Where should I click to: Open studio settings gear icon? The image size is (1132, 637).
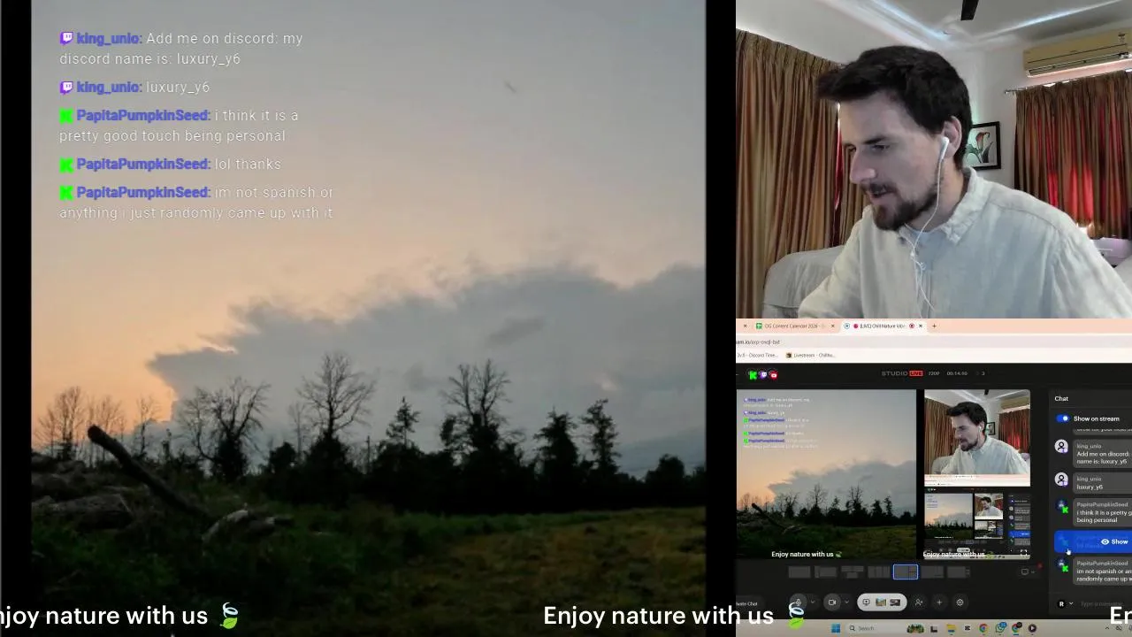click(960, 602)
